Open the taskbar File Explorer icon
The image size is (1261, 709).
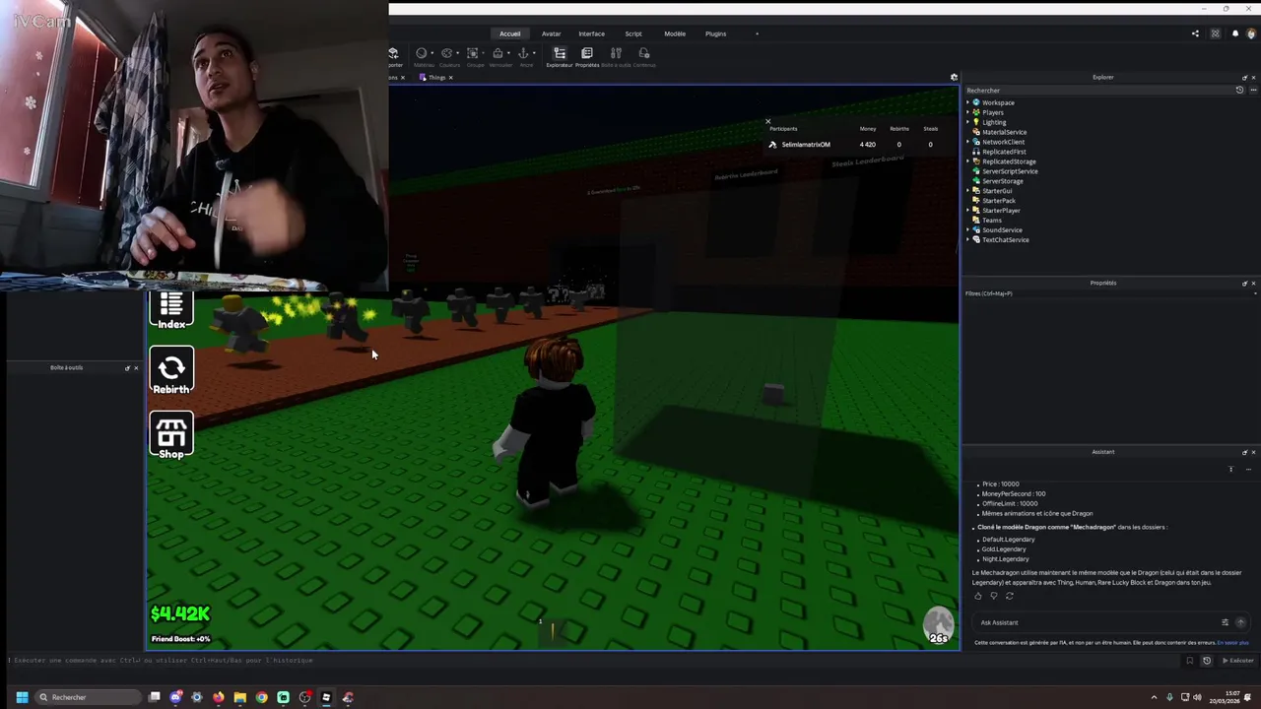pos(239,697)
